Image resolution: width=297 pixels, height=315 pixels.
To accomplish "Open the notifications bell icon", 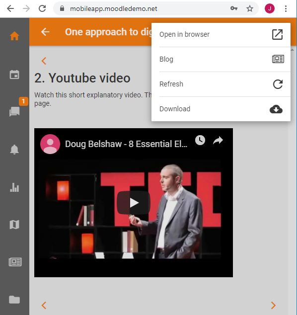I will (x=14, y=149).
